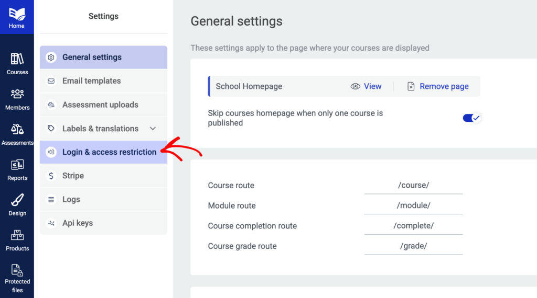Click the View link for School Homepage

(x=372, y=87)
